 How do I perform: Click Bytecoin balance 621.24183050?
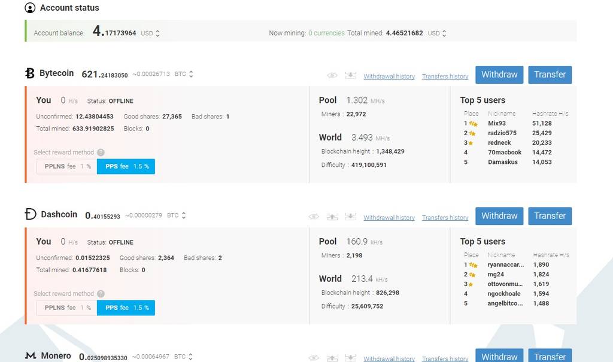click(x=105, y=74)
